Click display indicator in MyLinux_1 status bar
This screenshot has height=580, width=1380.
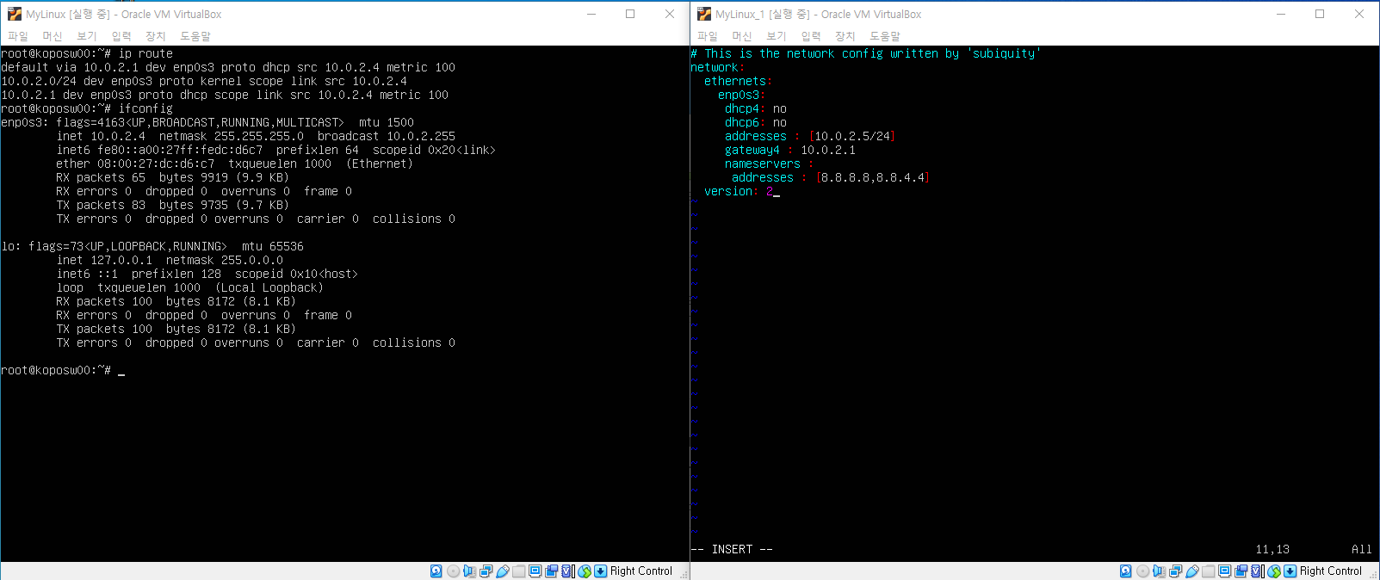coord(1224,571)
